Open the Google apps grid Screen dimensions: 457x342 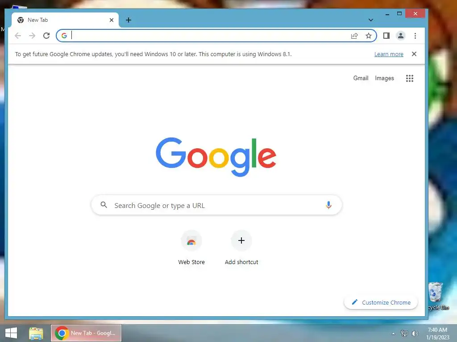pyautogui.click(x=410, y=78)
